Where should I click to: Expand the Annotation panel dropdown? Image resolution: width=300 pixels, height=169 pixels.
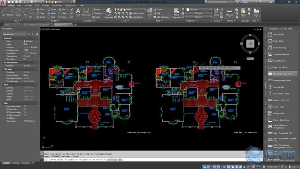(x=89, y=21)
